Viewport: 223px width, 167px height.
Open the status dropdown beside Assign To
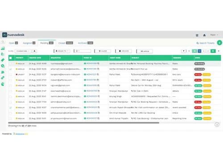tap(83, 51)
